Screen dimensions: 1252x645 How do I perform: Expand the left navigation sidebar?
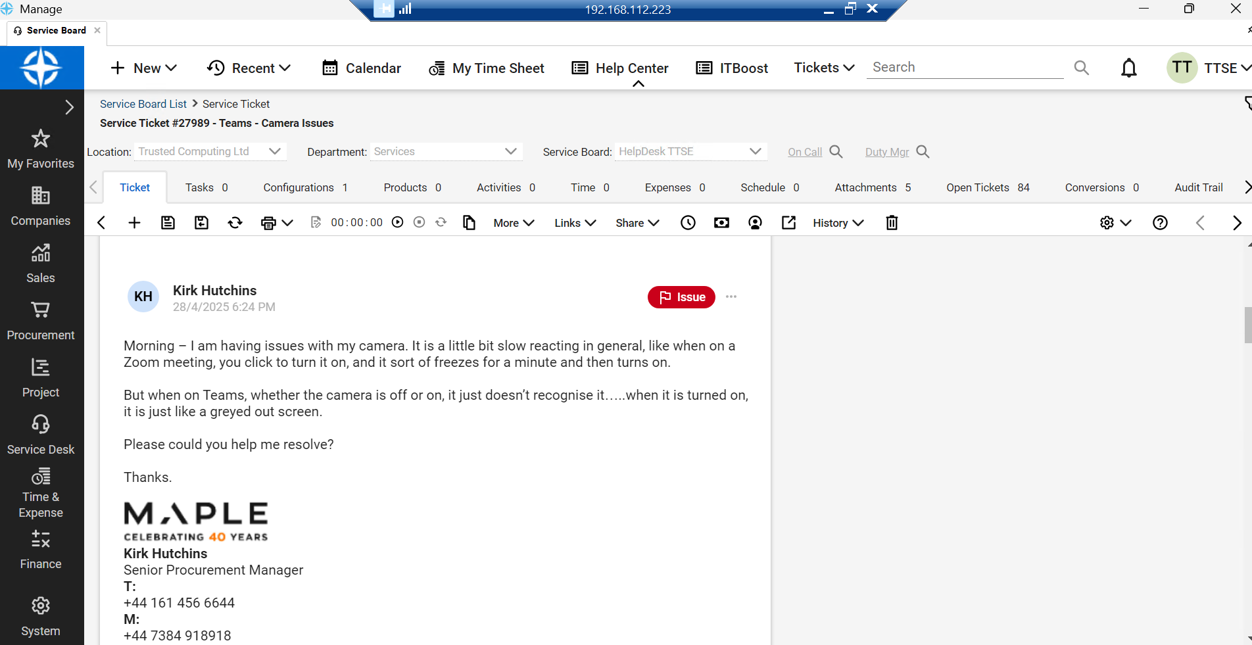(x=70, y=107)
